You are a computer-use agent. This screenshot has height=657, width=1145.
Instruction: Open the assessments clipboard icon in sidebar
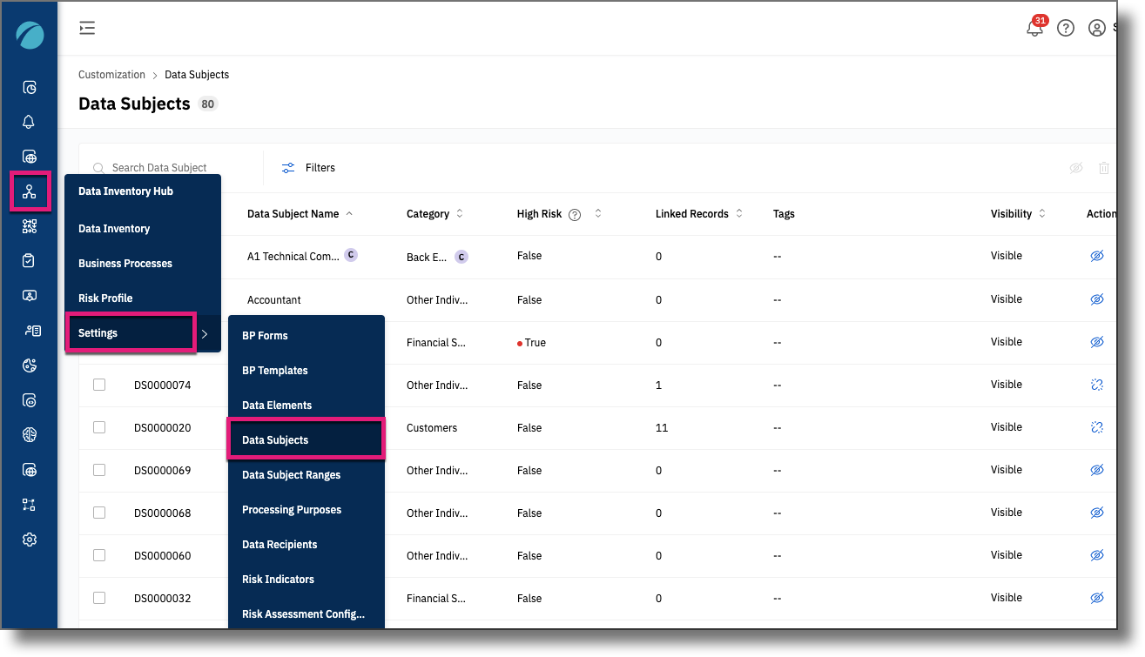click(x=29, y=260)
